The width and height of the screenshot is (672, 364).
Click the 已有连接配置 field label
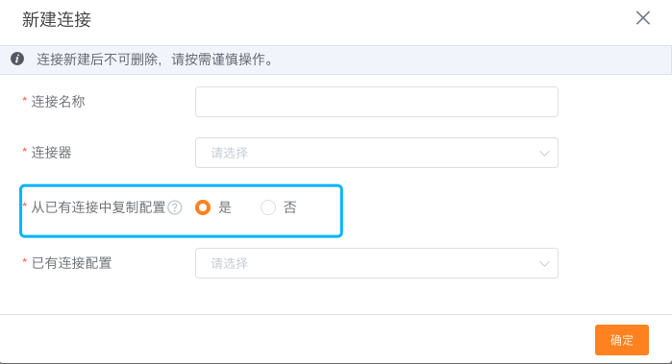(71, 263)
